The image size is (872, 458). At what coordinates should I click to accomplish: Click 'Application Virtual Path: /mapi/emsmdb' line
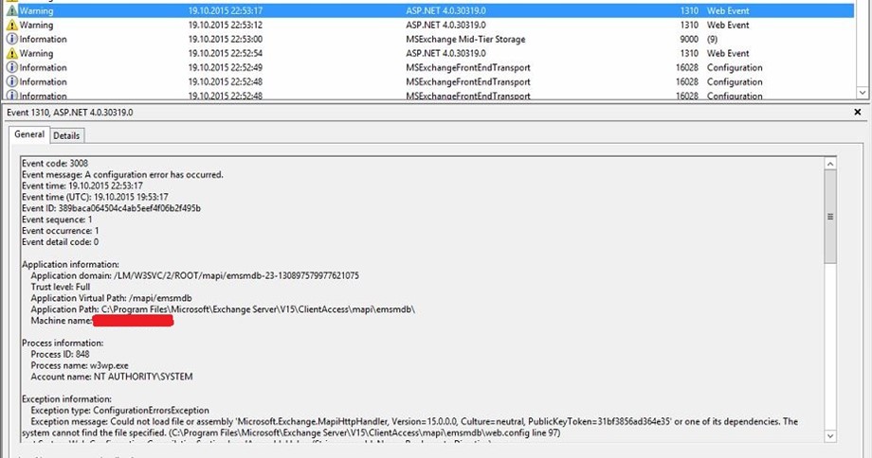pos(111,298)
